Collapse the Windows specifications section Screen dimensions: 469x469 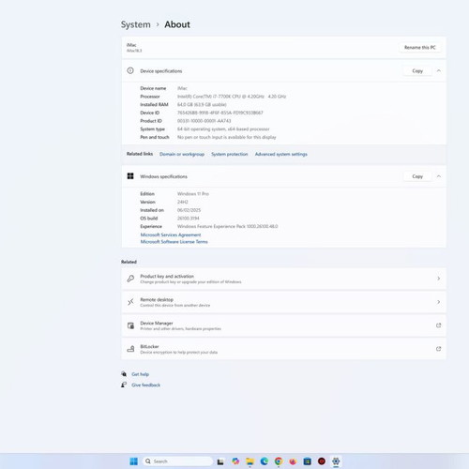439,176
